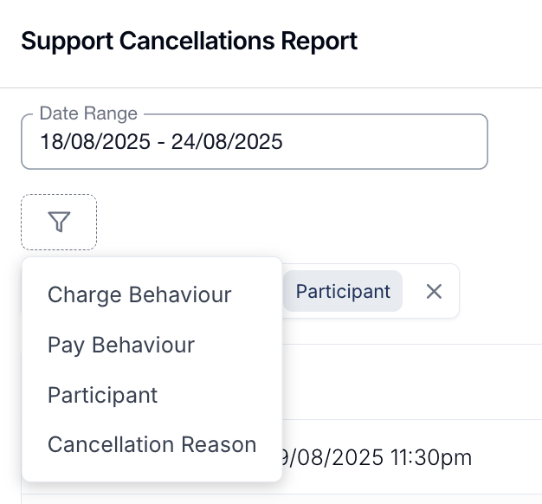Filter cancellations by Cancellation Reason
This screenshot has height=504, width=542.
(x=152, y=444)
